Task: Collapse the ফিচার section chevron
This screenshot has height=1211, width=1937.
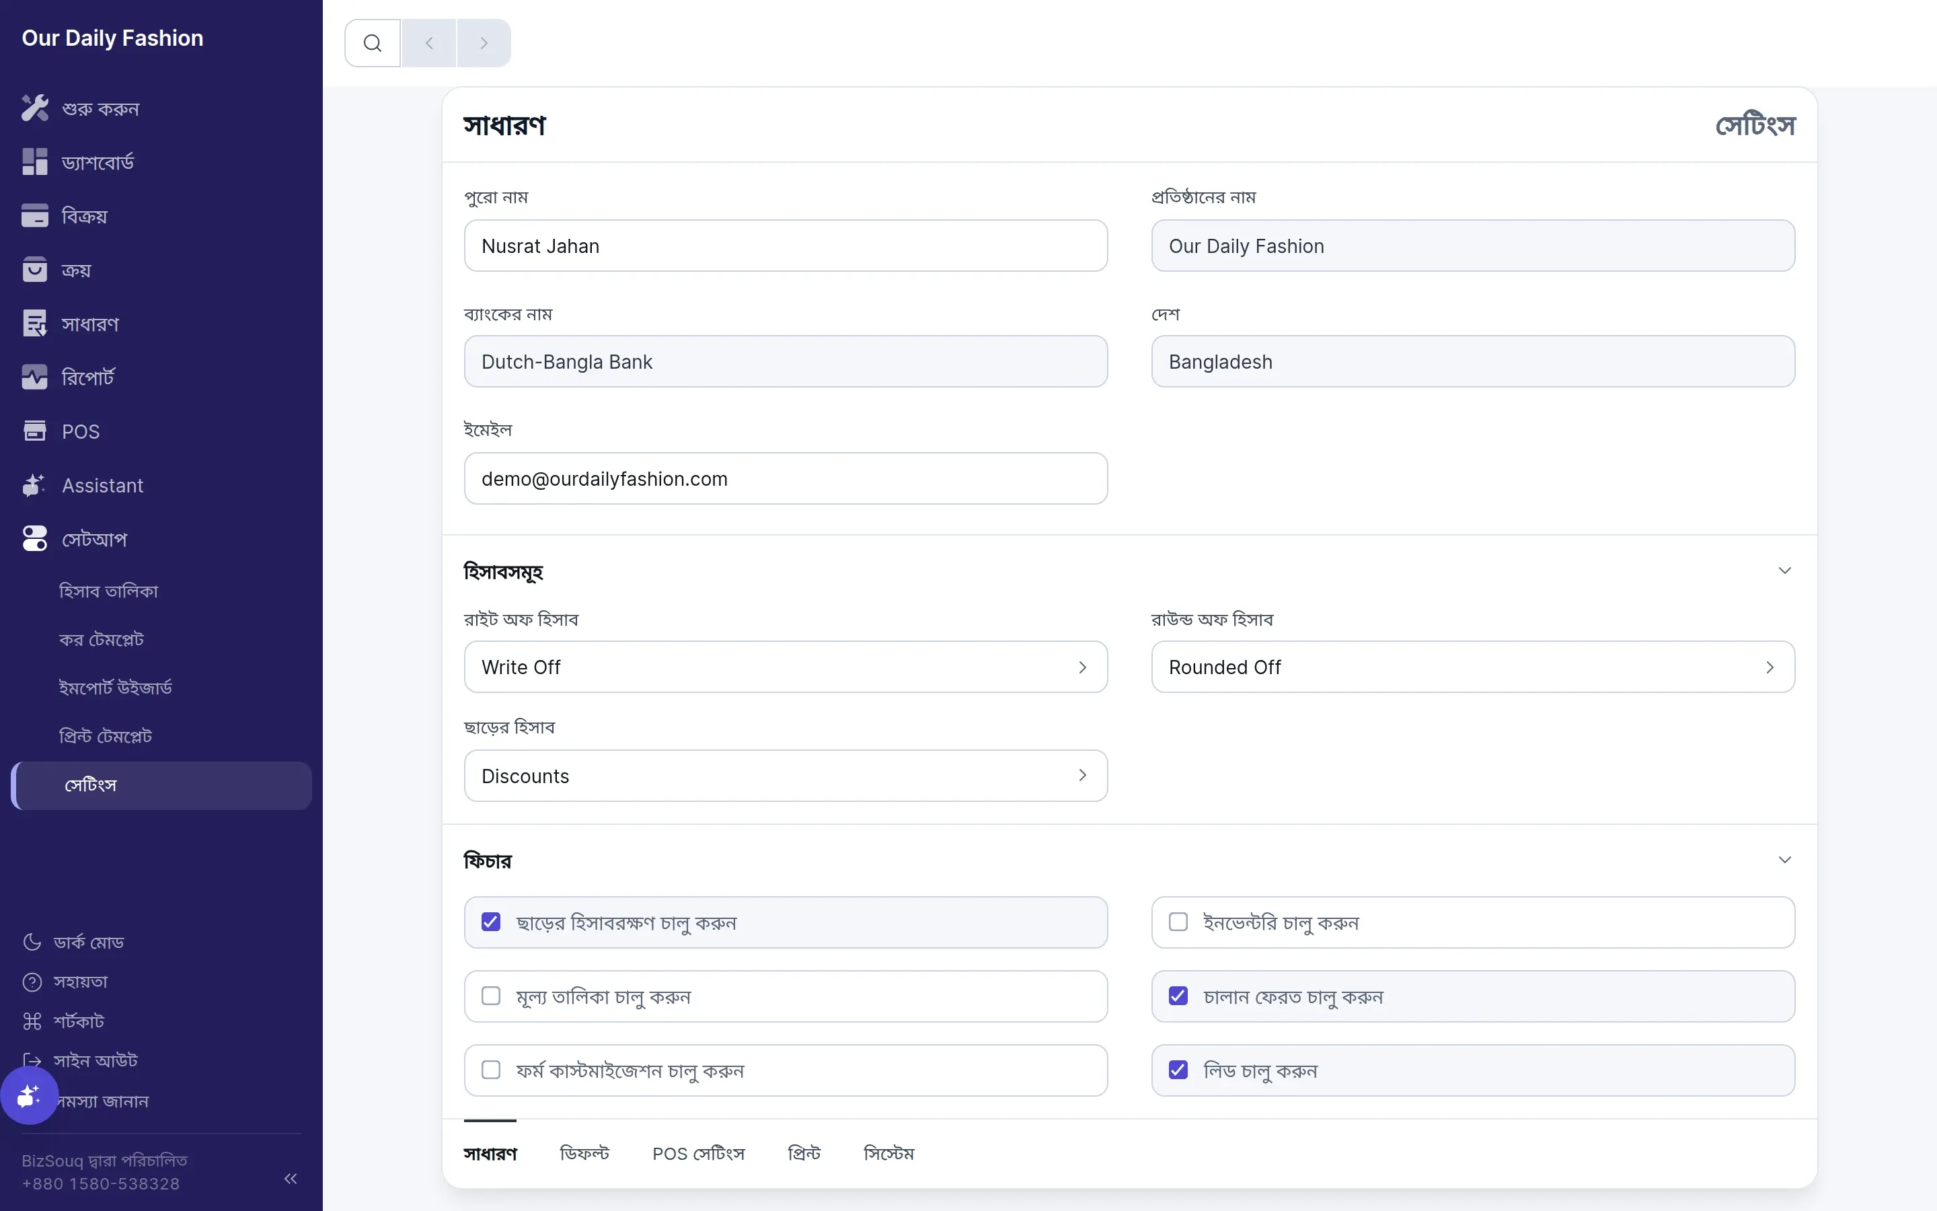Action: click(x=1784, y=859)
